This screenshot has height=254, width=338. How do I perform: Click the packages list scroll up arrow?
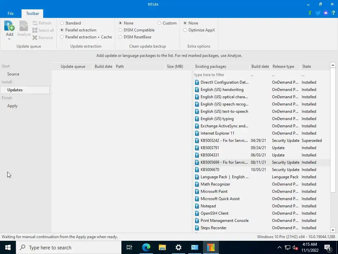click(333, 65)
